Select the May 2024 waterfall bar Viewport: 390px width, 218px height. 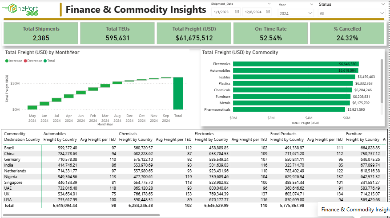coord(32,108)
